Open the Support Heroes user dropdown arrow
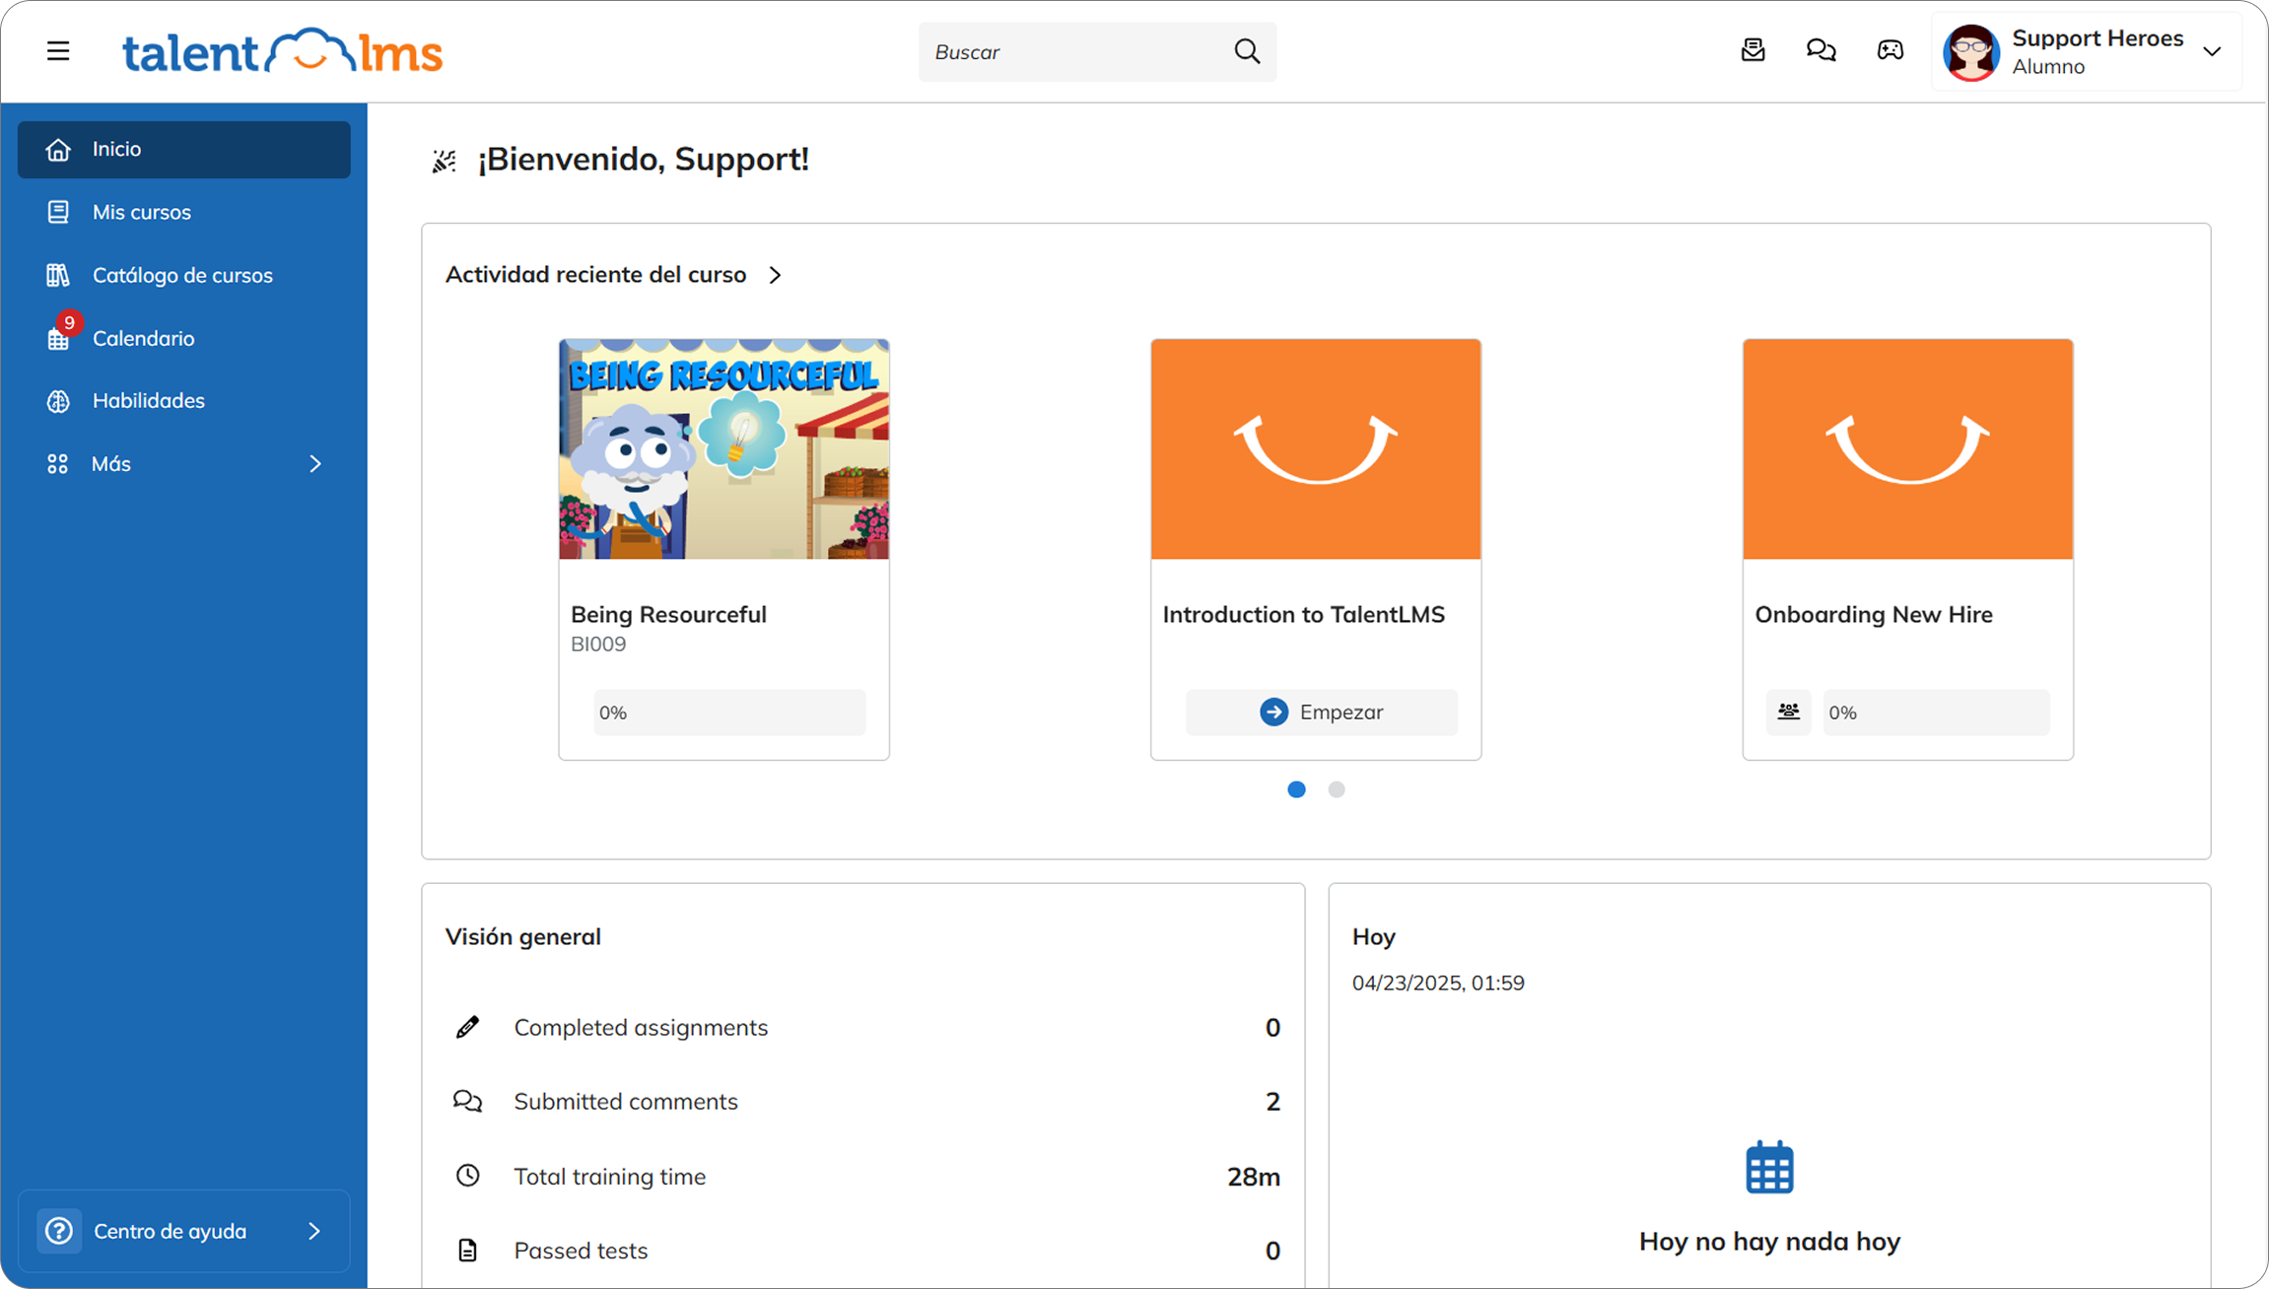2269x1289 pixels. pos(2212,52)
